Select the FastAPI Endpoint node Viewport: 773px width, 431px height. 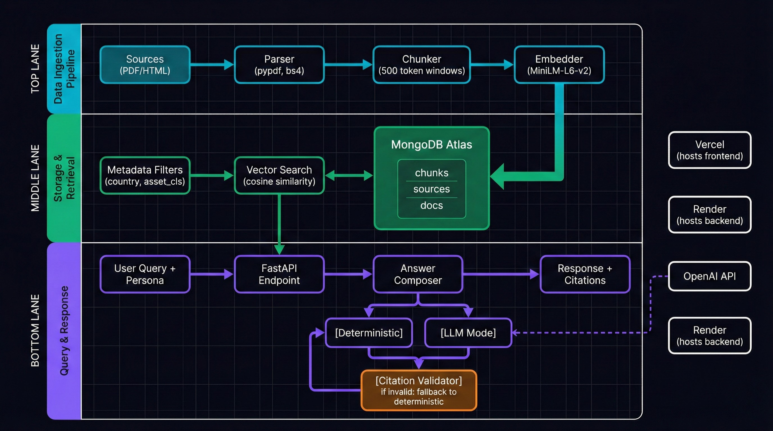pyautogui.click(x=279, y=274)
